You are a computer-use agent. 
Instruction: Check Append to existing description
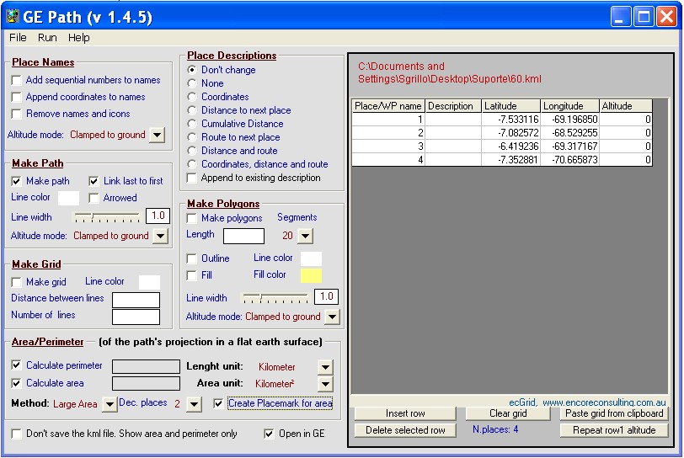191,178
